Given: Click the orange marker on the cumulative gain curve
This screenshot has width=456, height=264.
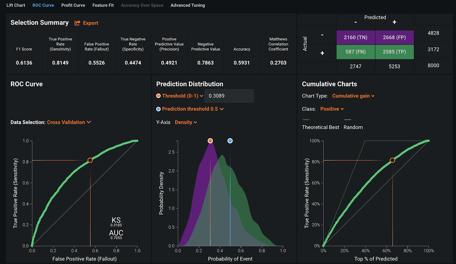Looking at the screenshot, I should (393, 160).
